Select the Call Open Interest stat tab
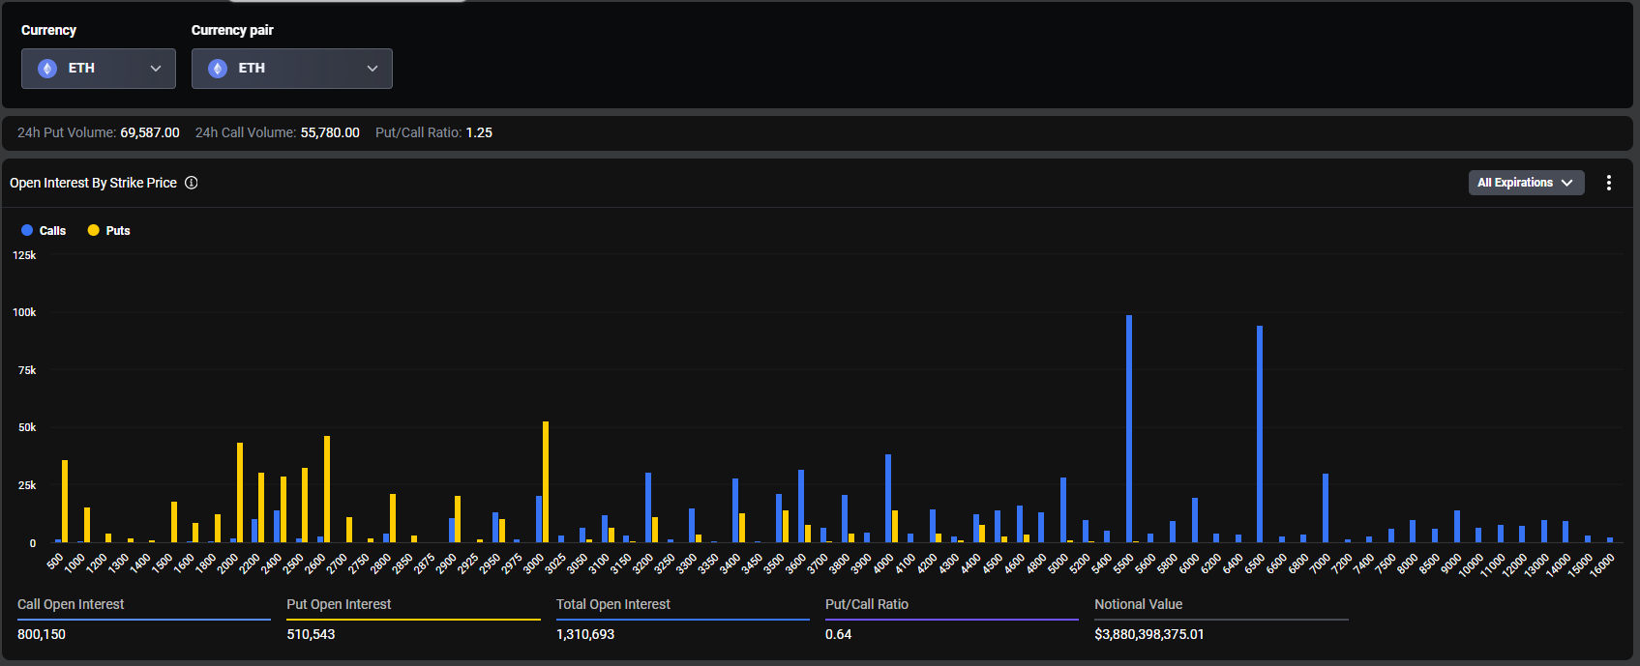This screenshot has height=666, width=1640. pyautogui.click(x=71, y=604)
